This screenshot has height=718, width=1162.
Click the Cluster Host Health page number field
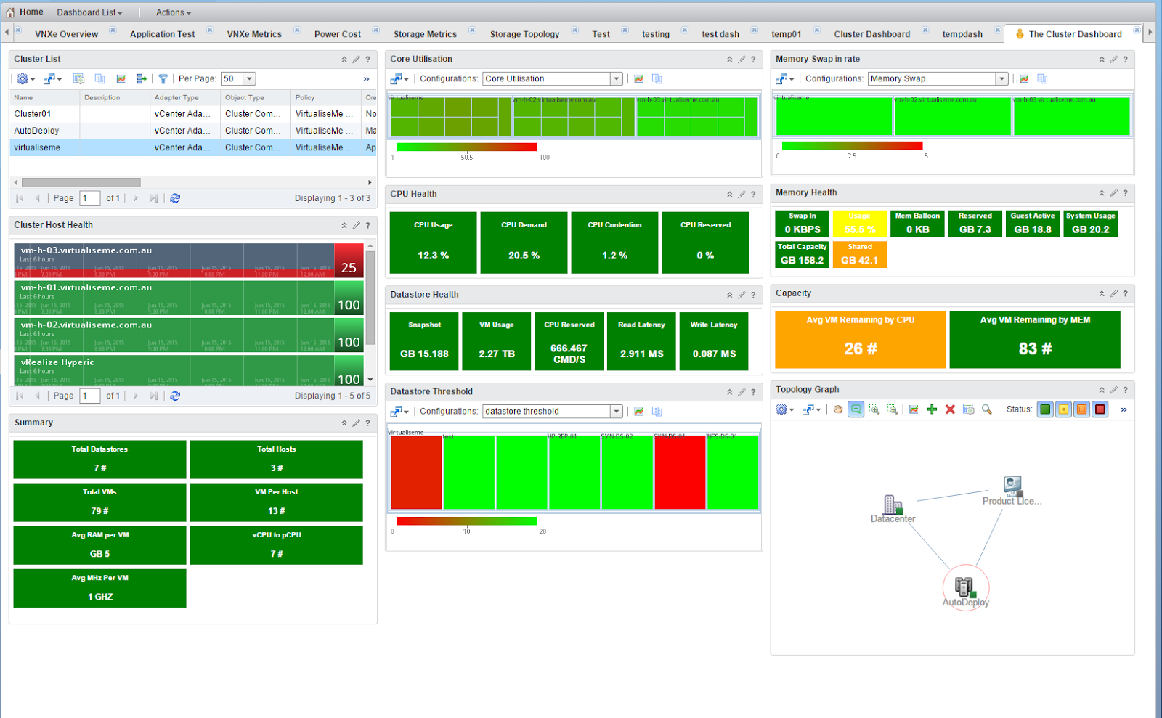coord(89,396)
